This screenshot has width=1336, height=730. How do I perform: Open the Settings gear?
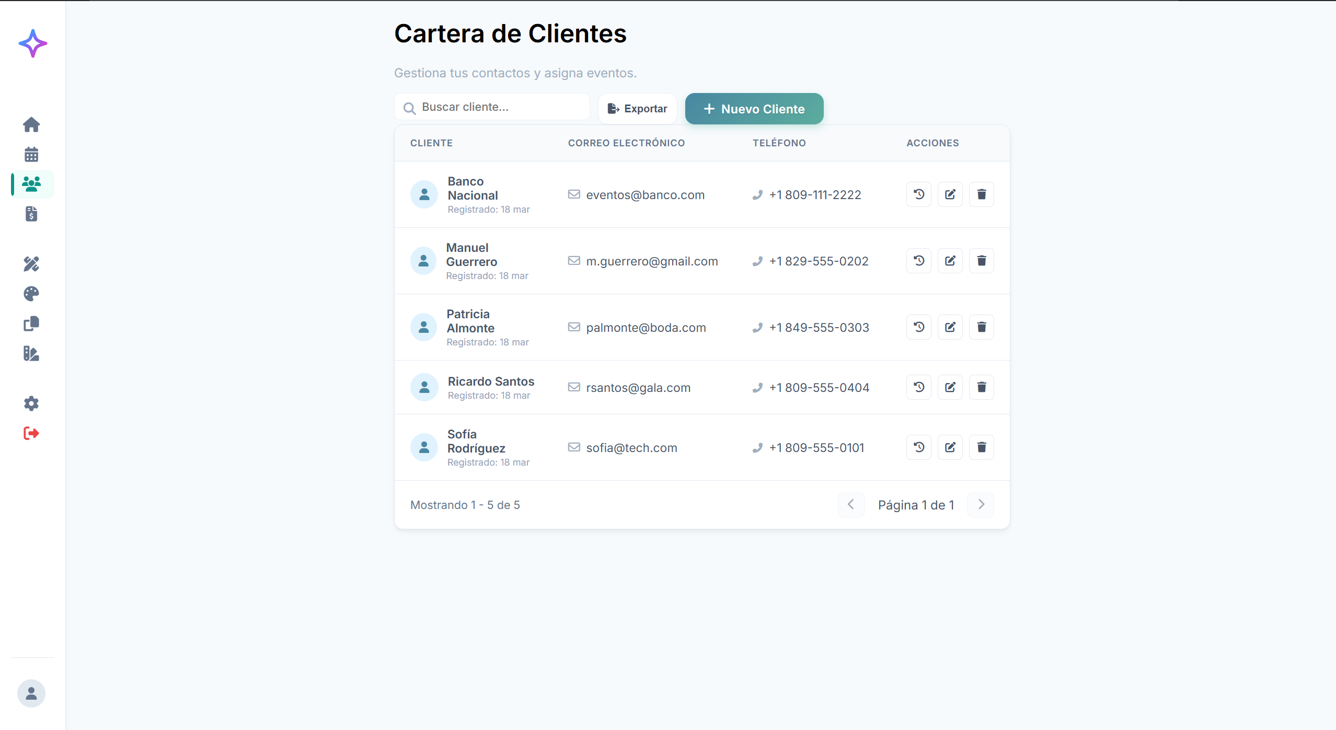point(31,403)
